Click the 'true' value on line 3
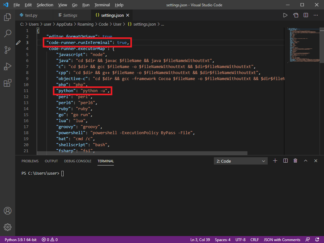The image size is (324, 243). point(122,43)
